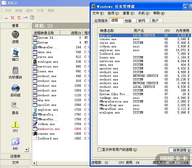Select lsass.exe row in FEC2 list

61,71
